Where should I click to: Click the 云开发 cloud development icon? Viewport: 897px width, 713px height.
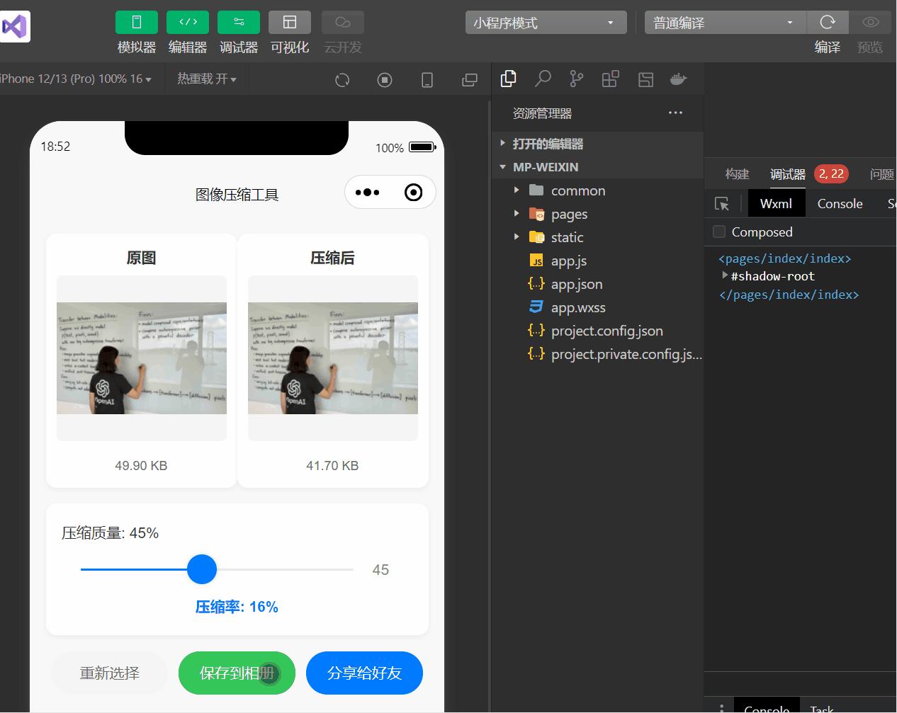pos(343,23)
